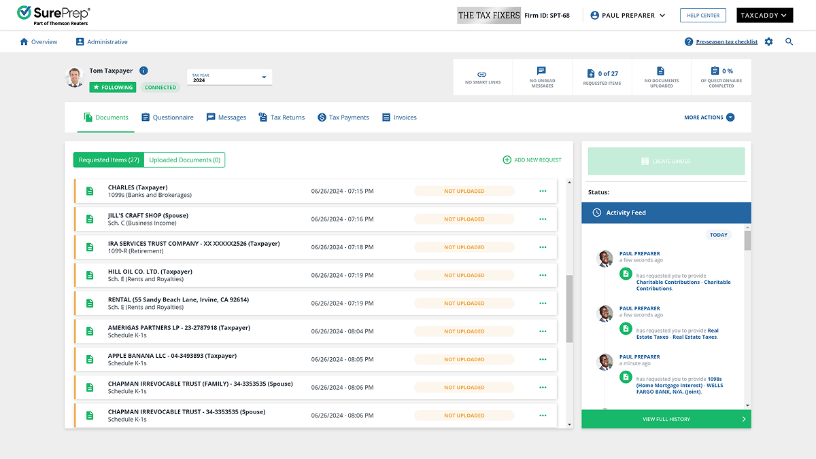The image size is (816, 459).
Task: Click the settings gear icon
Action: [768, 42]
